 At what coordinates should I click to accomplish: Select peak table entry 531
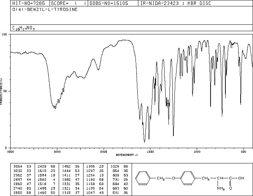116,192
